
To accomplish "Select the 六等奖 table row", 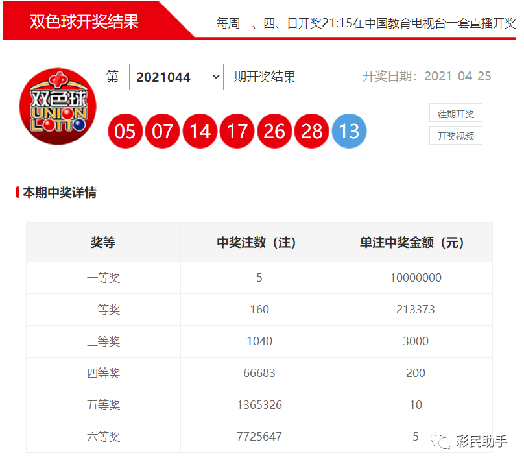I will (x=259, y=437).
